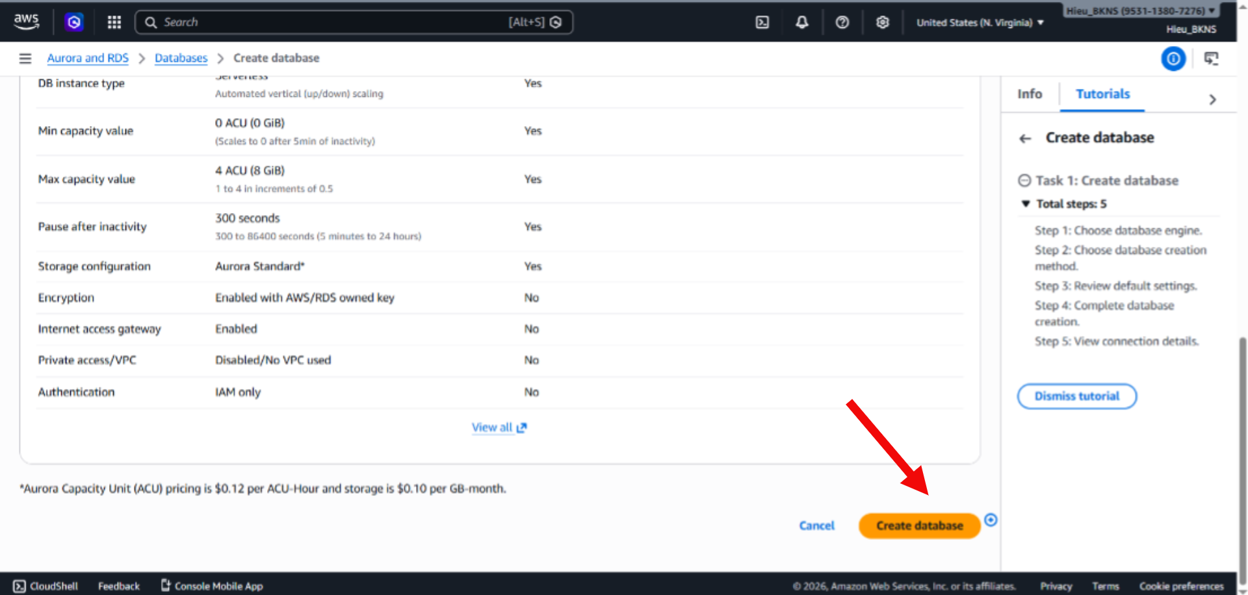Click the CloudShell icon in the top bar
This screenshot has height=595, width=1248.
[x=762, y=22]
